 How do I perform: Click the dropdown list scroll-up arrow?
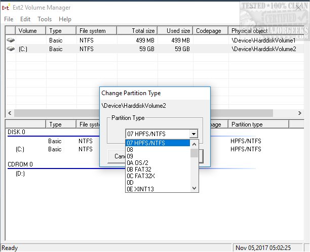coord(194,144)
